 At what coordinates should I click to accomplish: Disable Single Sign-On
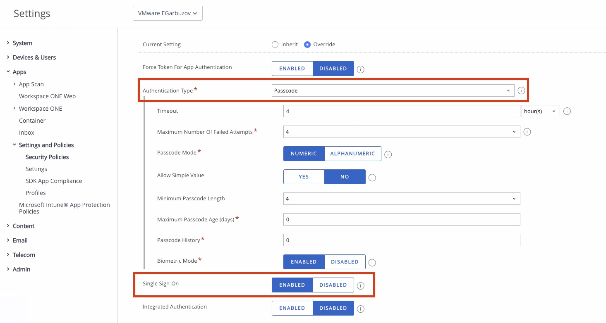click(333, 285)
